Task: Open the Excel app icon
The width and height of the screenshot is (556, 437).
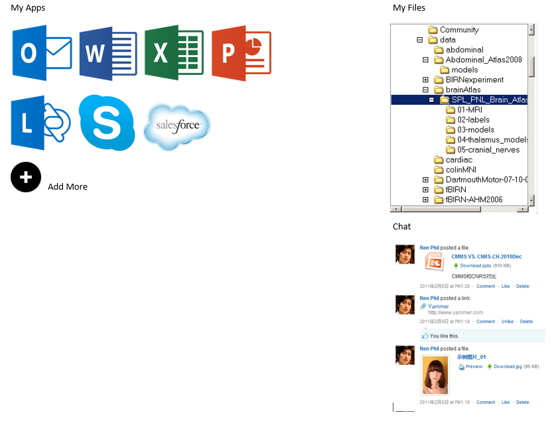Action: click(x=174, y=53)
